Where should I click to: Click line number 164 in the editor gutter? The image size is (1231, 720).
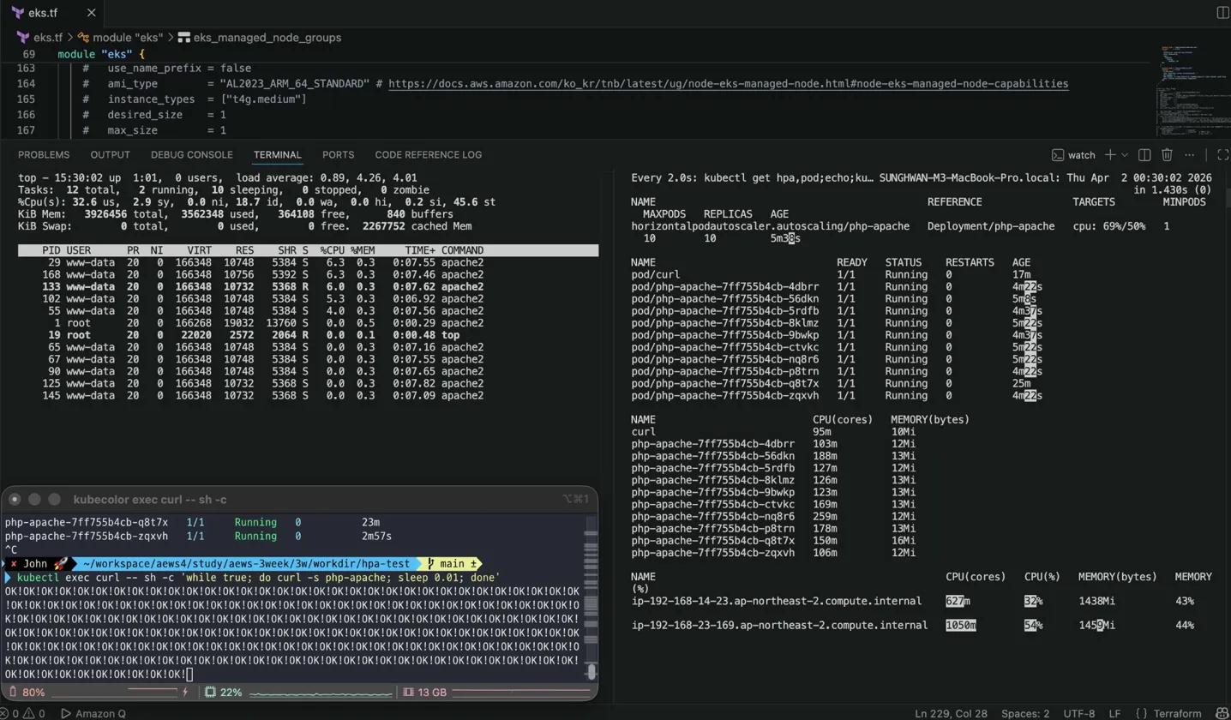[x=27, y=84]
